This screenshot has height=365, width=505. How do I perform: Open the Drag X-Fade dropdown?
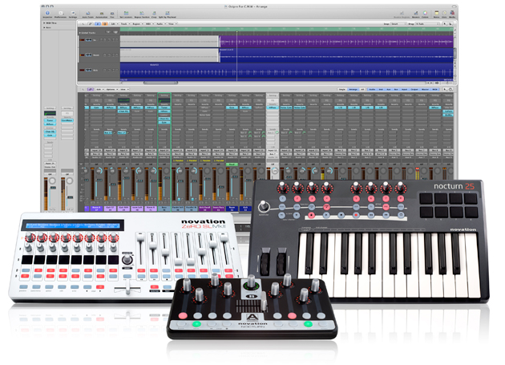pos(427,24)
